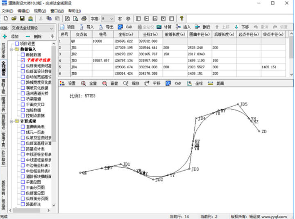Collapse the 计算成果 tree folder
Screen dimensions: 295x219
[x=11, y=121]
